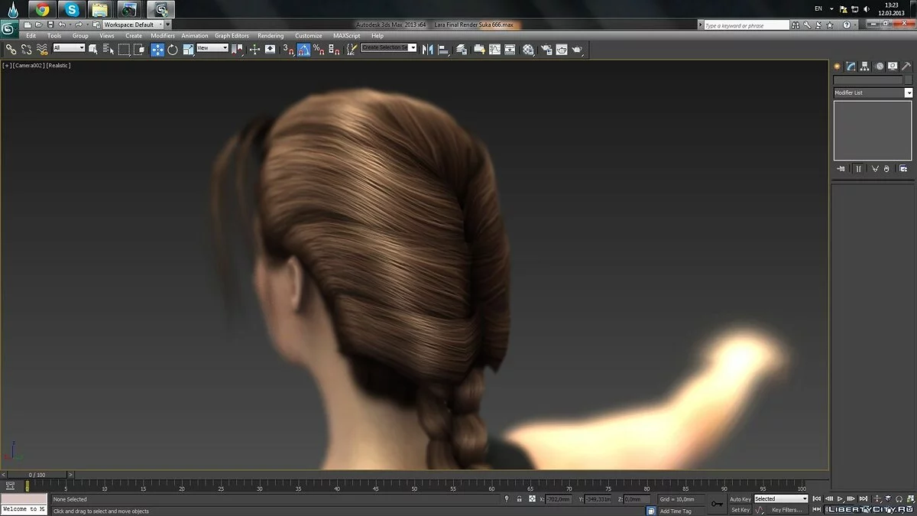Click the Key Filters button
Image resolution: width=917 pixels, height=516 pixels.
click(x=786, y=510)
